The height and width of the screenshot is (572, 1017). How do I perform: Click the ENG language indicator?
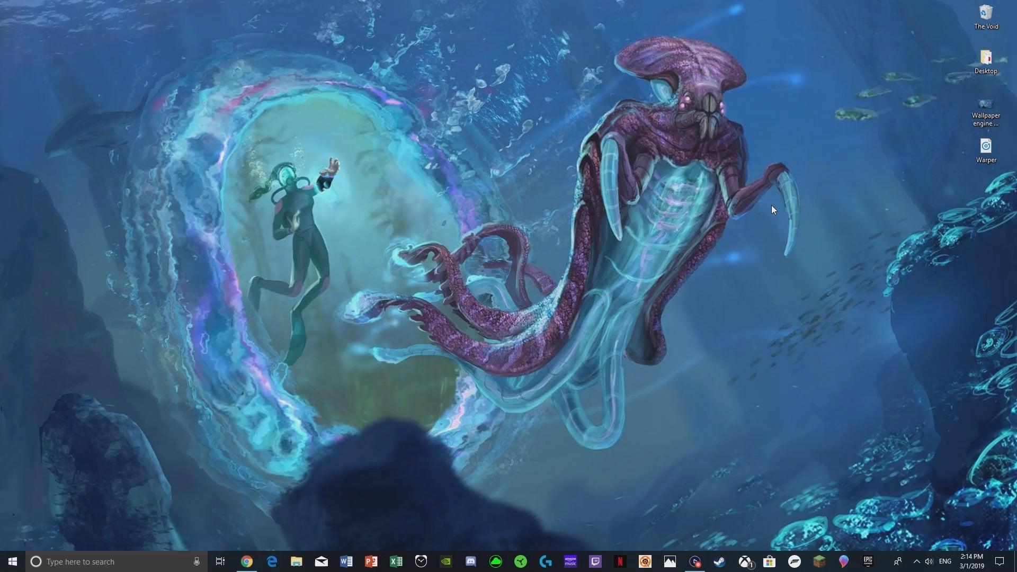[945, 561]
